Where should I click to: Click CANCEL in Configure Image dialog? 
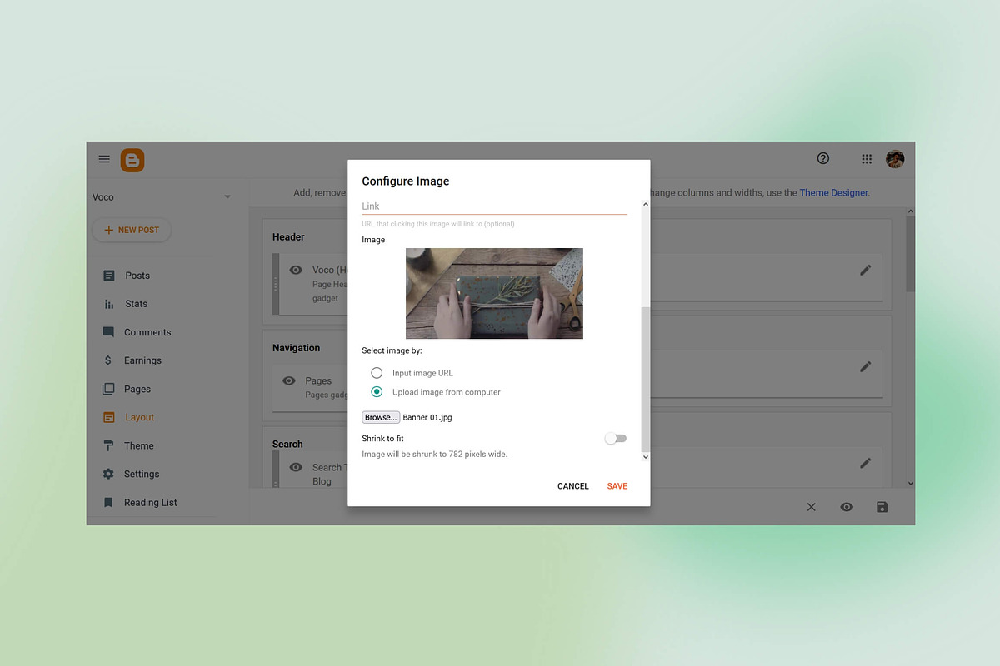point(573,486)
